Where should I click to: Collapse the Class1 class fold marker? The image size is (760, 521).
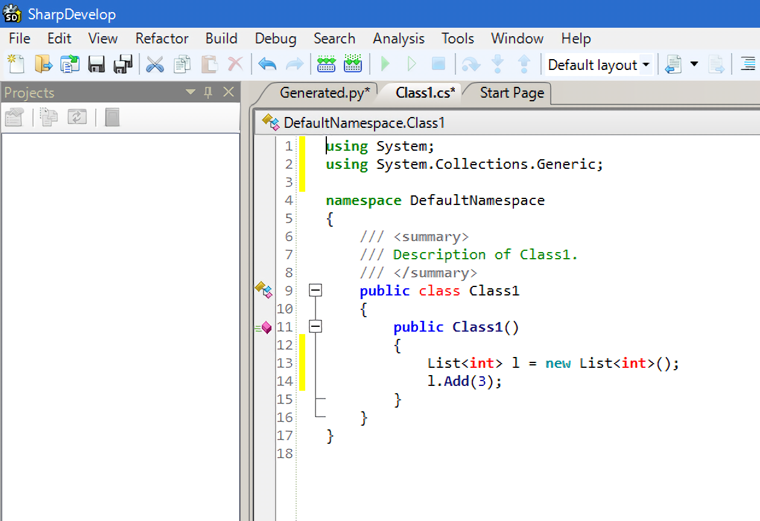[315, 291]
